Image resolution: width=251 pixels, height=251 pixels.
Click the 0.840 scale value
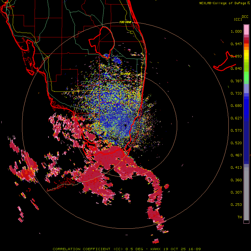click(236, 69)
